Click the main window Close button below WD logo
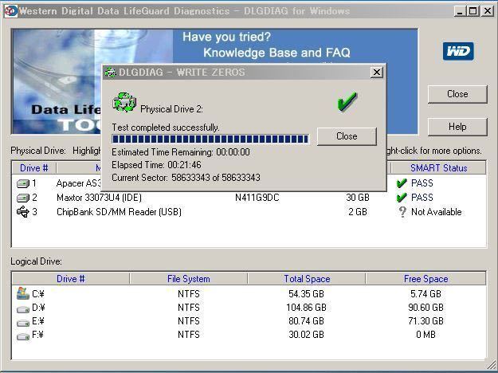Image resolution: width=498 pixels, height=373 pixels. point(457,94)
